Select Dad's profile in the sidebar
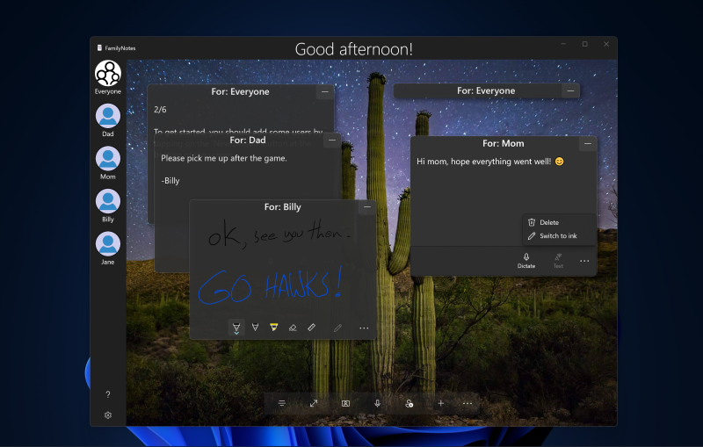 coord(107,117)
